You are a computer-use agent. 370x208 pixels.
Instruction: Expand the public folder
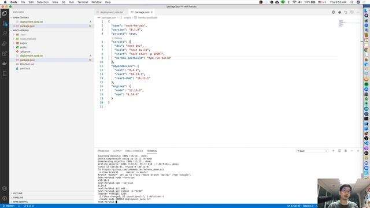[23, 47]
